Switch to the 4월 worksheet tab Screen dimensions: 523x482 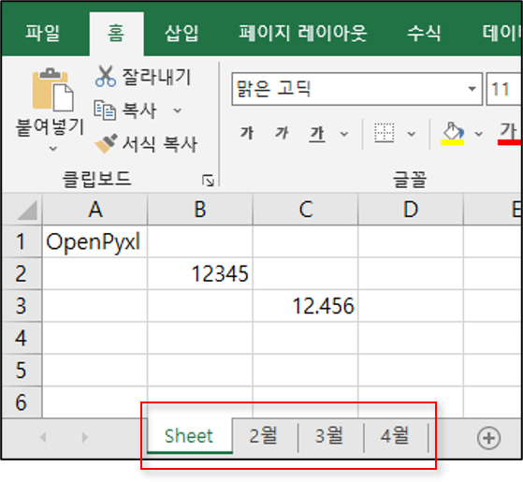(x=396, y=436)
